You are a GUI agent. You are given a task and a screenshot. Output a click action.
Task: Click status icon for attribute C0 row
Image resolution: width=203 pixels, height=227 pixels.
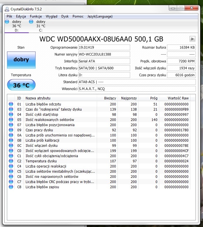coord(11,151)
